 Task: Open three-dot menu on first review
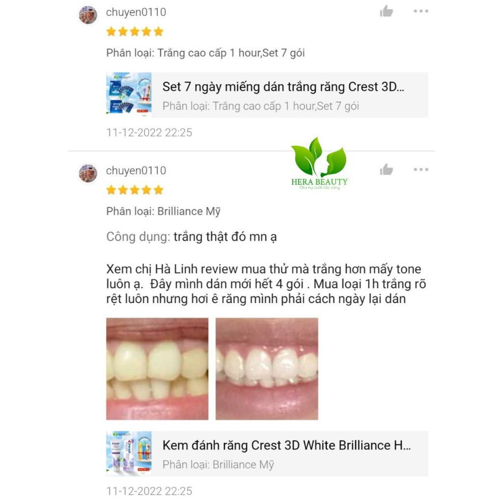pos(421,11)
